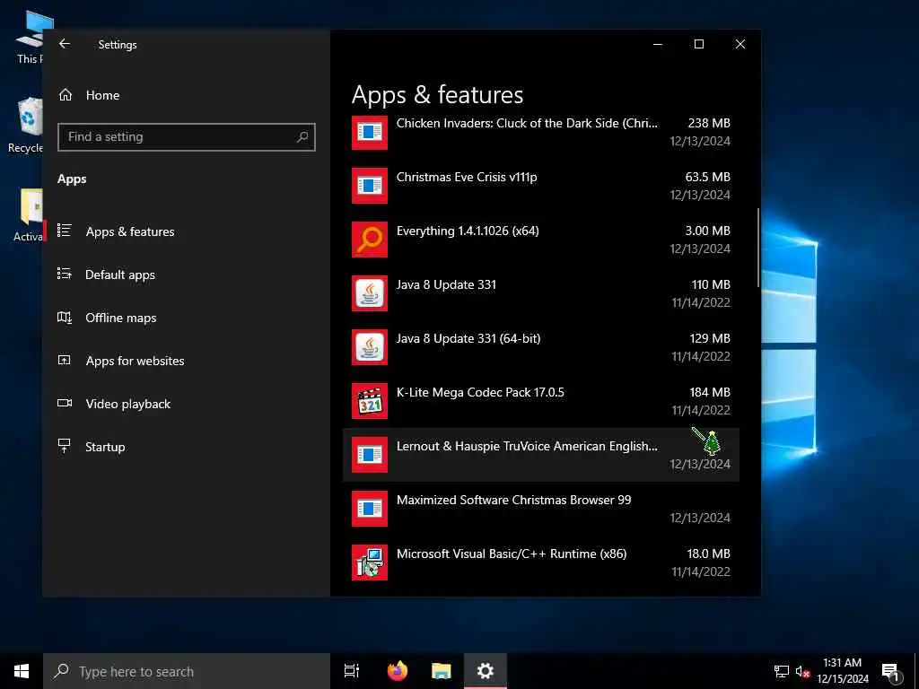The height and width of the screenshot is (689, 919).
Task: Select Christmas Eve Crisis v111p entry
Action: click(x=540, y=186)
